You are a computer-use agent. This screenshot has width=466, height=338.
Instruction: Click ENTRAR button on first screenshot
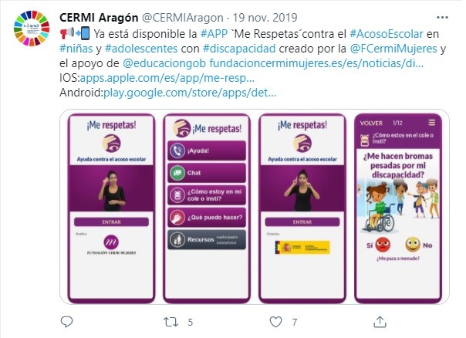tap(111, 221)
